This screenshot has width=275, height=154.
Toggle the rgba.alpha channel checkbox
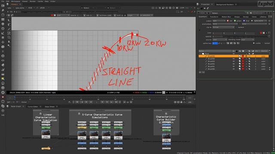[252, 21]
